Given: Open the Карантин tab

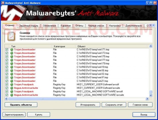Looking at the screenshot, I should (65, 26).
